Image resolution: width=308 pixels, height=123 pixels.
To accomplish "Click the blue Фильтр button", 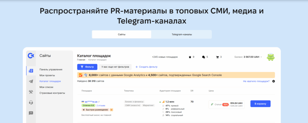I will 87,67.
